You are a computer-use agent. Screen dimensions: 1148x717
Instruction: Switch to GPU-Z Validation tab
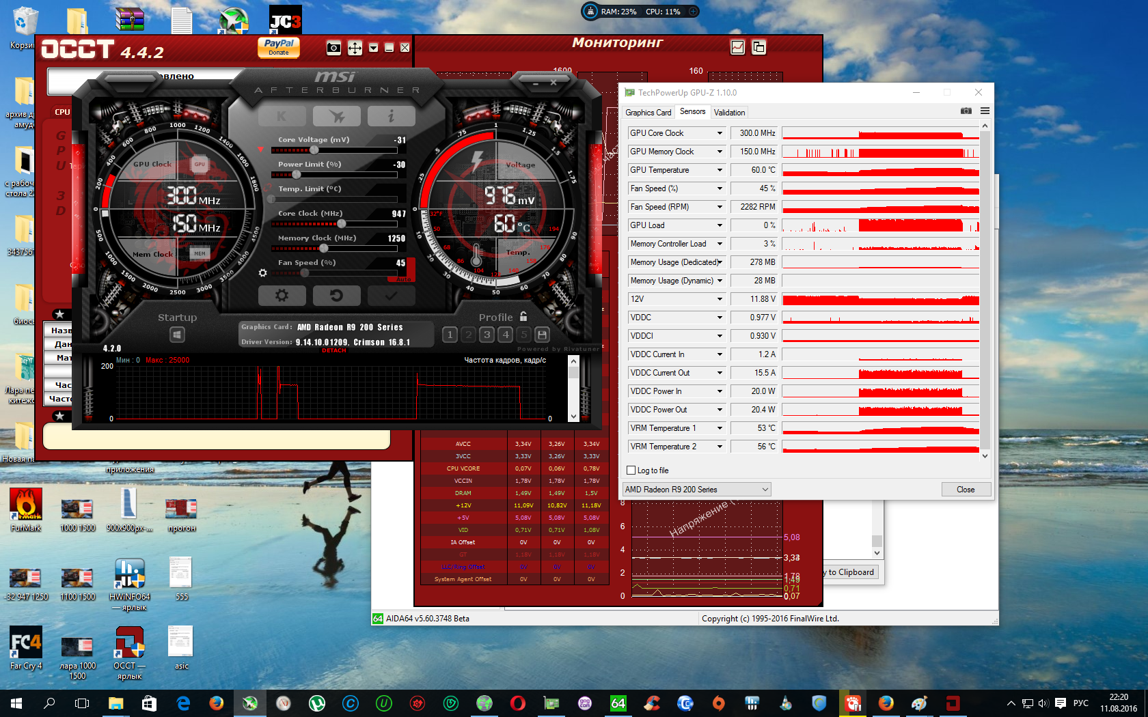[729, 113]
